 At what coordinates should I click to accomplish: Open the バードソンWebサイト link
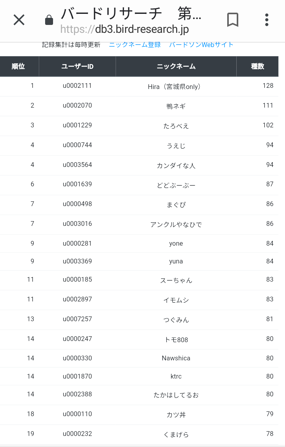pos(201,45)
